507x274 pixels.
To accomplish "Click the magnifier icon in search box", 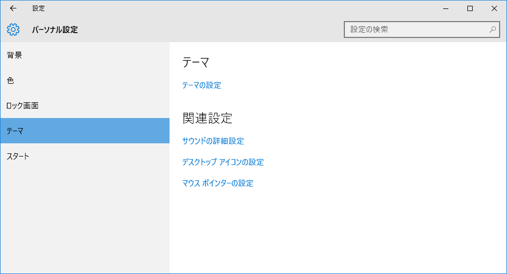I will (x=492, y=30).
